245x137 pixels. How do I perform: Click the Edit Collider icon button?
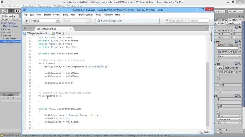(220, 68)
